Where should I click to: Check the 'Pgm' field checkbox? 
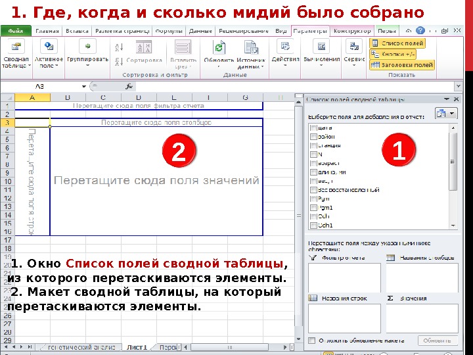click(313, 199)
